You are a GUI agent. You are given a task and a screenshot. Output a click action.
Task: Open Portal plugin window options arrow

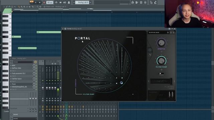63,29
